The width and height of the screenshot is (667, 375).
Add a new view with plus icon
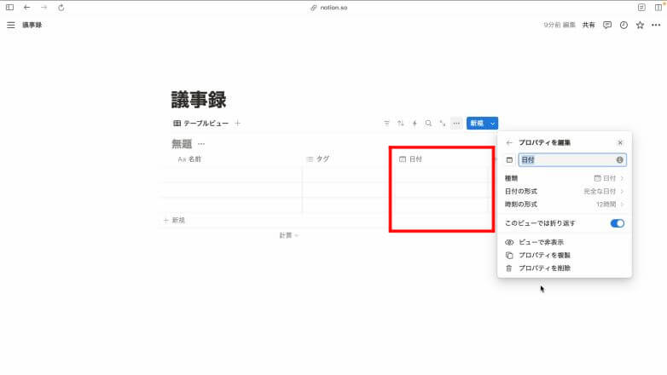point(238,124)
